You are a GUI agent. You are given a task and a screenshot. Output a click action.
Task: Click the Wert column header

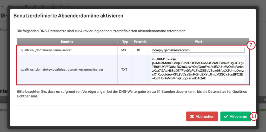[198, 42]
